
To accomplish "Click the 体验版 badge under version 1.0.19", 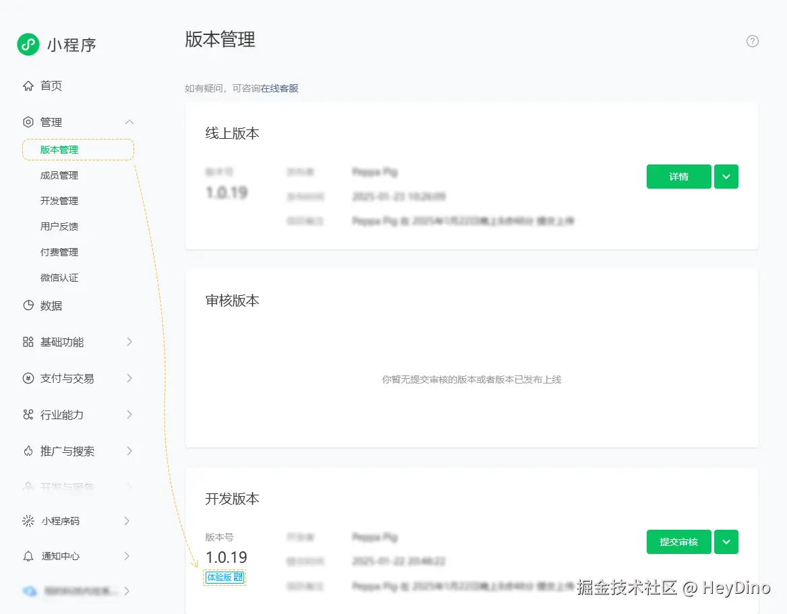I will click(221, 578).
